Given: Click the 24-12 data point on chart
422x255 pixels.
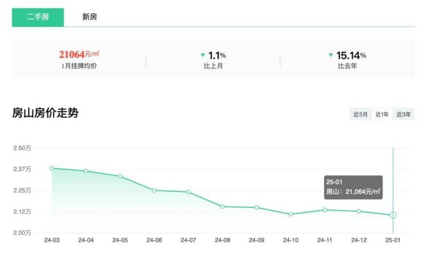Looking at the screenshot, I should [359, 211].
